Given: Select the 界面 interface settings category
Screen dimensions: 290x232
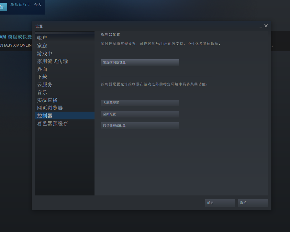Looking at the screenshot, I should [x=42, y=69].
